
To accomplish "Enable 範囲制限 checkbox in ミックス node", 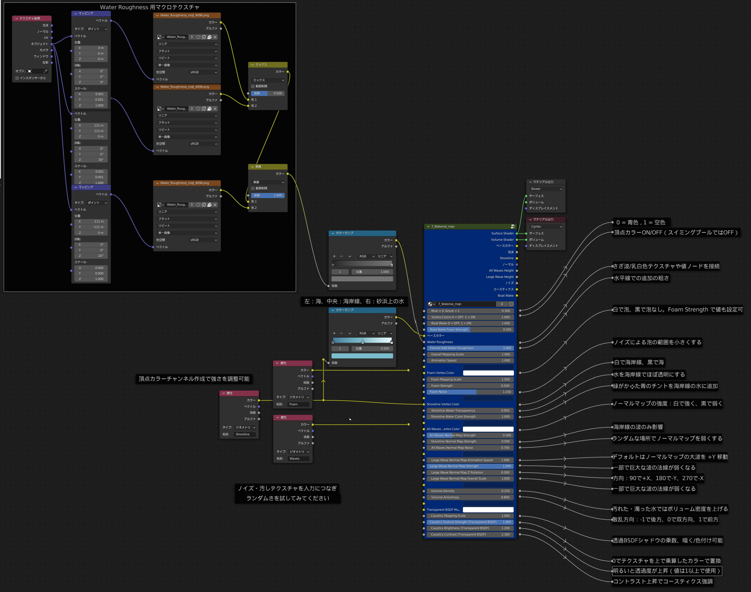I will point(253,86).
